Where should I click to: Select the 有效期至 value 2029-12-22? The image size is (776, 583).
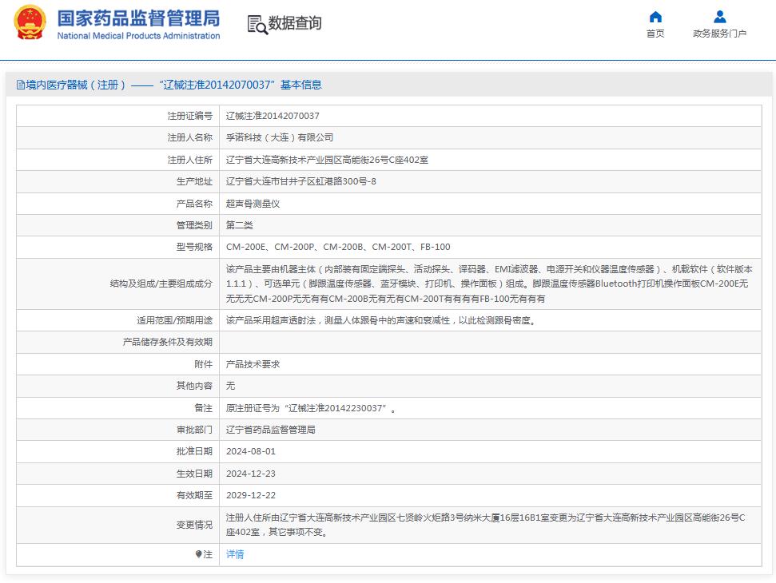pos(249,497)
